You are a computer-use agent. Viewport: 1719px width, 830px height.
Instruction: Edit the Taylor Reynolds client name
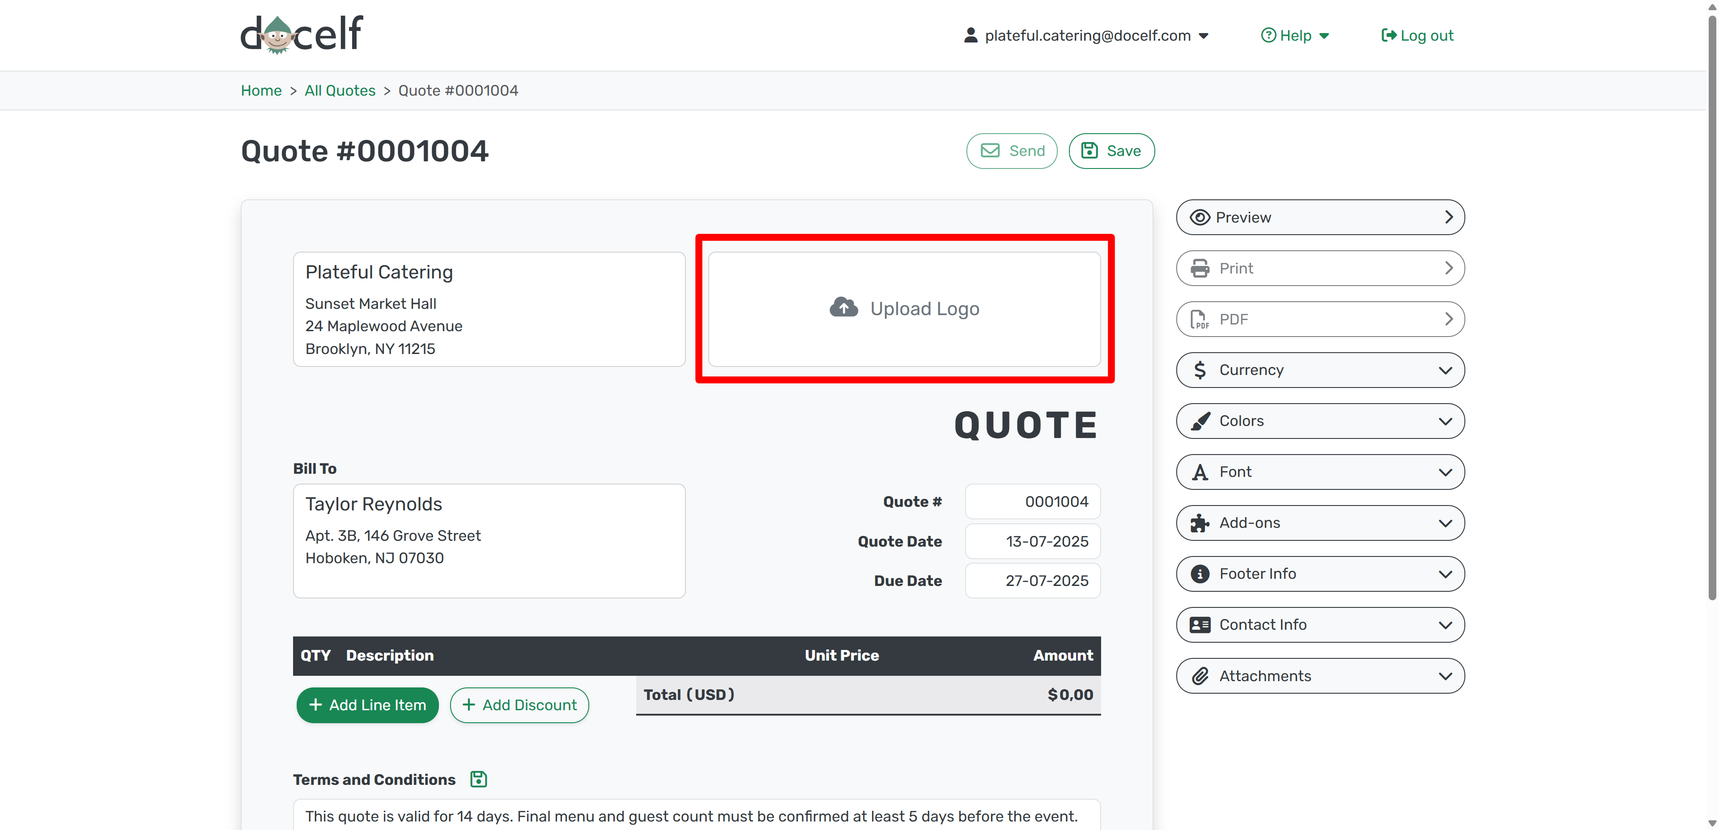pos(374,504)
